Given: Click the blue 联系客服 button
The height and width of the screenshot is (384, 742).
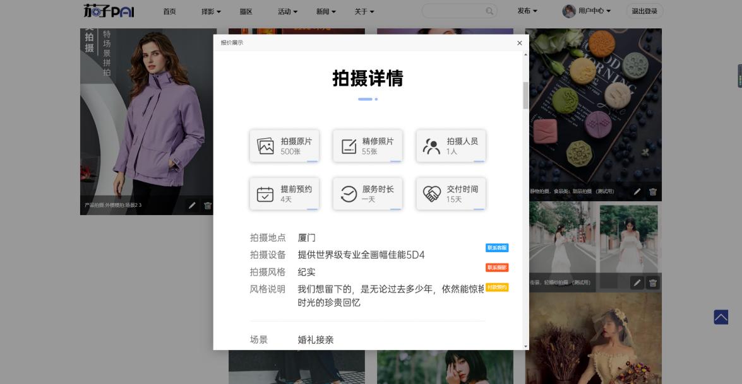Looking at the screenshot, I should pyautogui.click(x=496, y=248).
